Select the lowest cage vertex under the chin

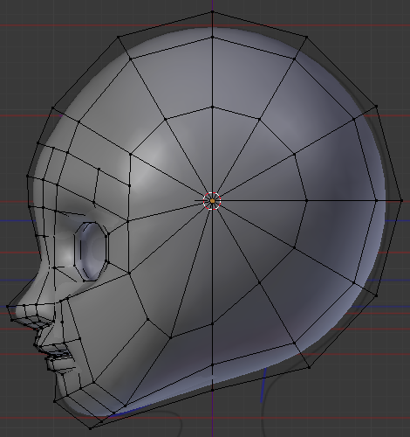tap(90, 428)
